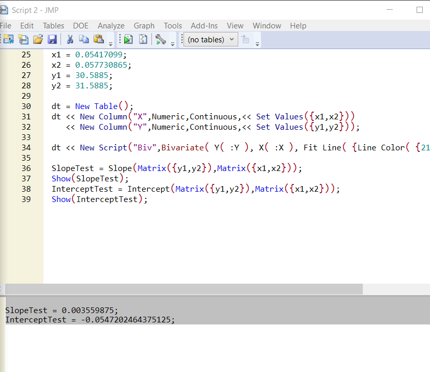Save the script using the disk icon
Screen dimensions: 430x372
coord(53,39)
